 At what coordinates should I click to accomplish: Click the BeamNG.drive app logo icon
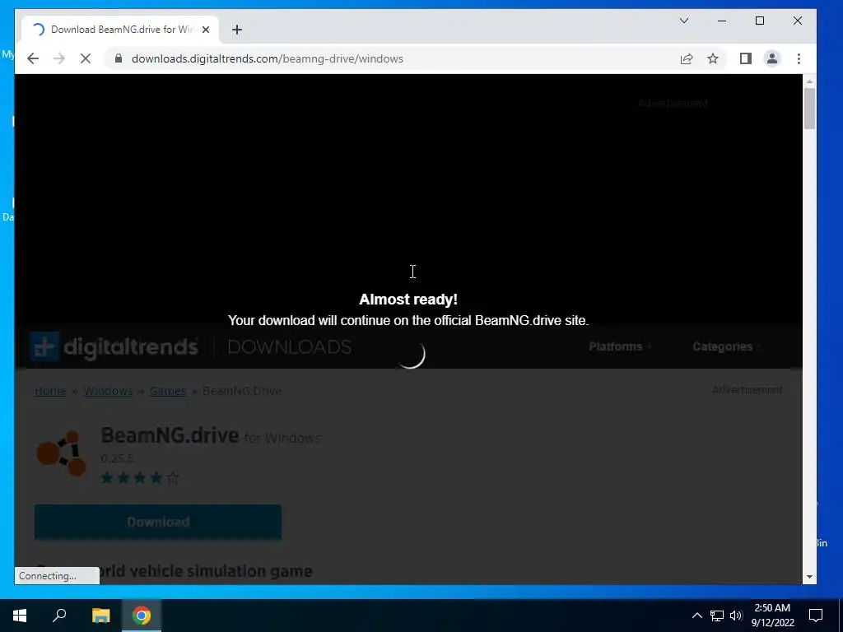pyautogui.click(x=61, y=453)
